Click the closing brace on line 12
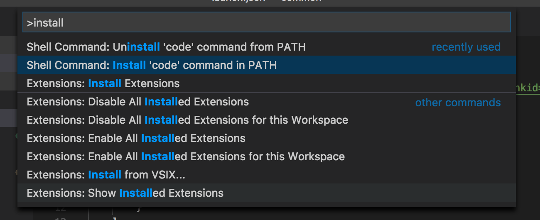 (139, 209)
